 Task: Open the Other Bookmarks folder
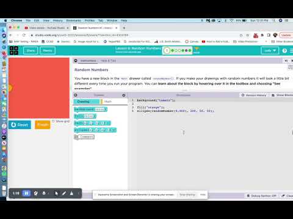pyautogui.click(x=282, y=41)
